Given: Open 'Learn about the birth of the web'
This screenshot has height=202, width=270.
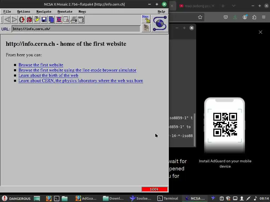Looking at the screenshot, I should [48, 75].
